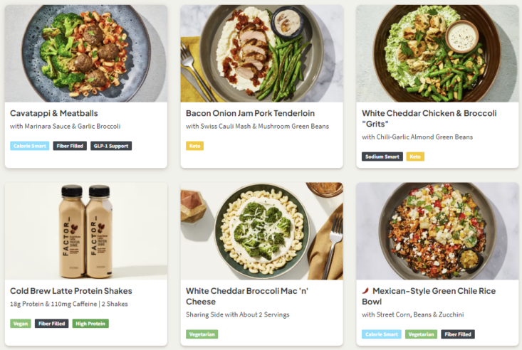Image resolution: width=522 pixels, height=350 pixels.
Task: Select the High Protein tag
Action: (x=90, y=324)
